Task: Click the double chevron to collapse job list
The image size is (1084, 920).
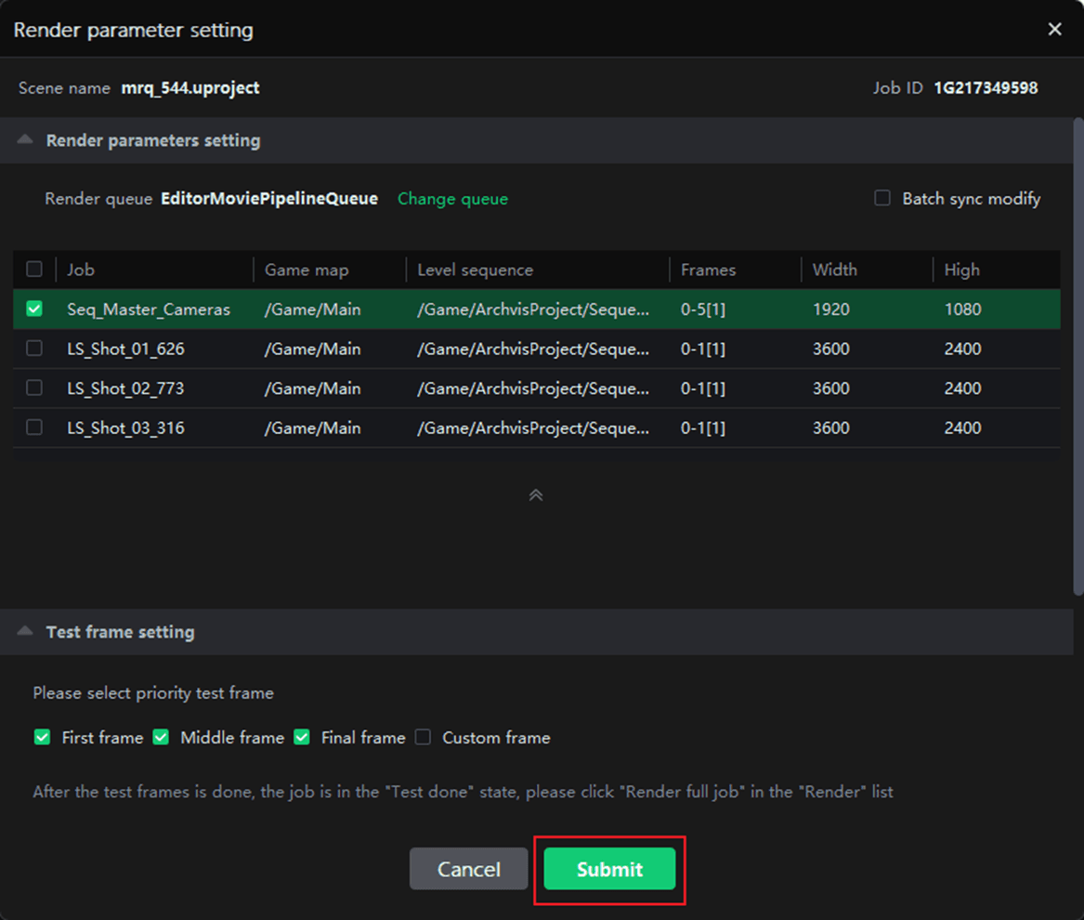Action: [x=536, y=495]
